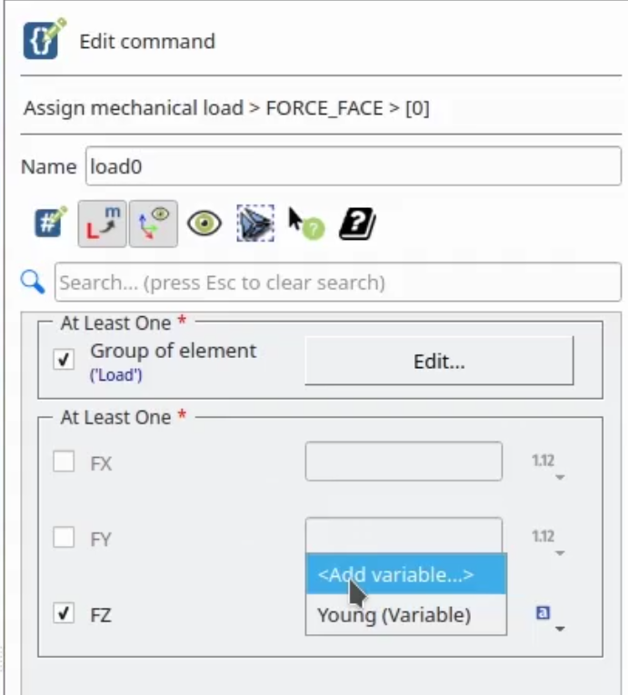Enable the FX checkbox
This screenshot has height=695, width=628.
(x=64, y=462)
